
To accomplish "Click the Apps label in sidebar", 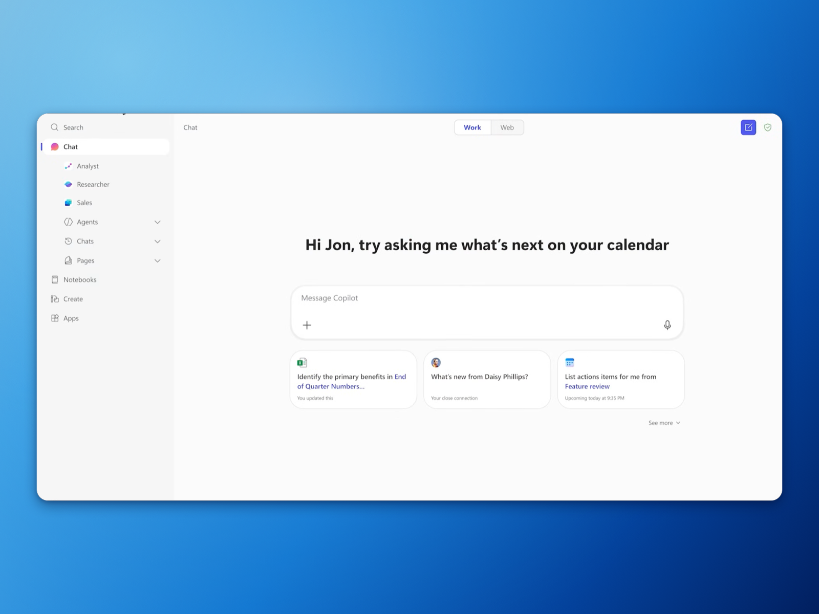I will (71, 318).
